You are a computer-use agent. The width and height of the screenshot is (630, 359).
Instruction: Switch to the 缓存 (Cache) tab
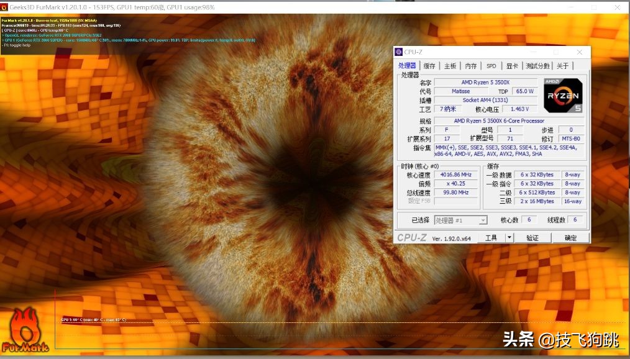tap(429, 65)
